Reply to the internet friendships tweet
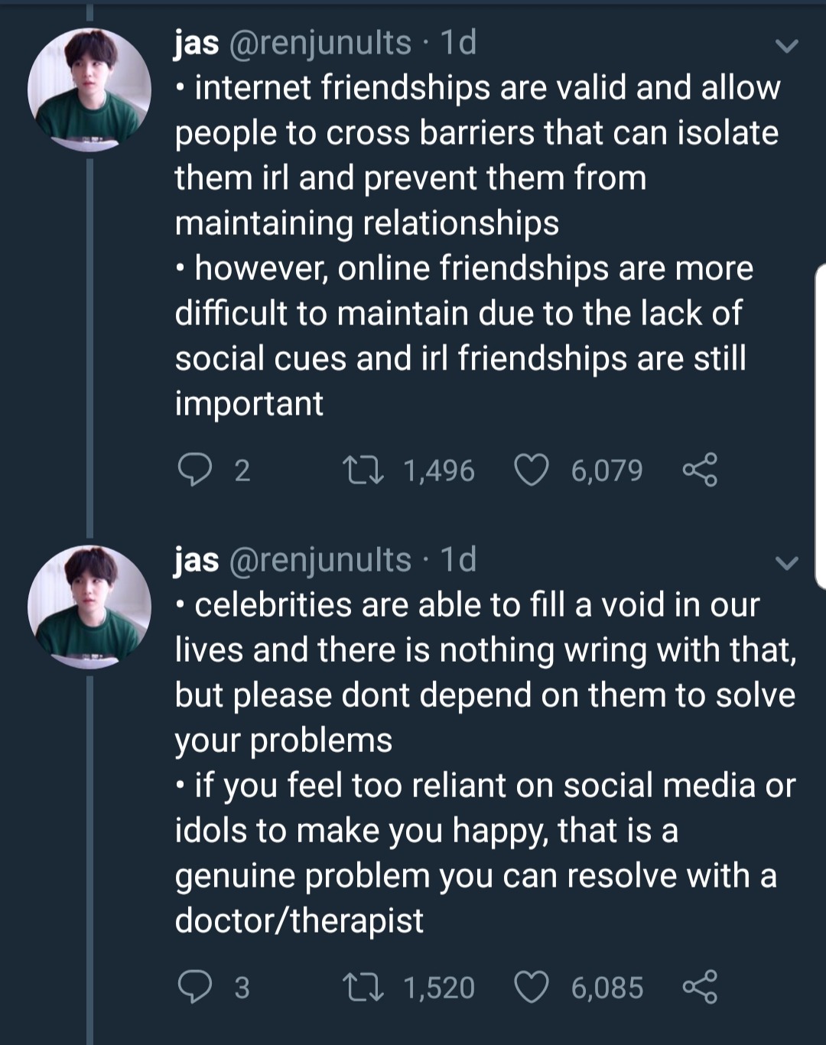Viewport: 826px width, 1045px height. [194, 470]
